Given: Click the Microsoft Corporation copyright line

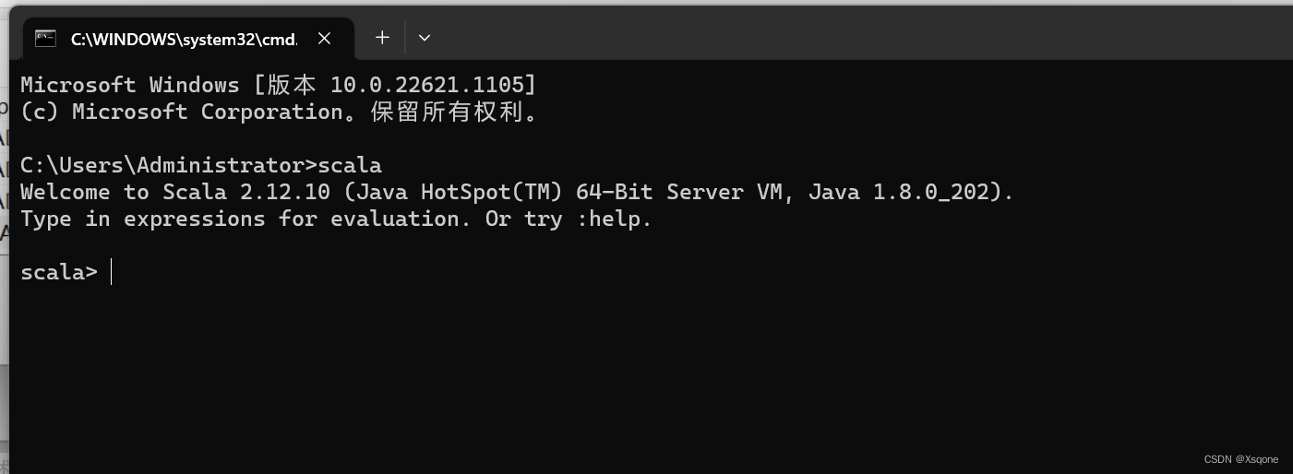Looking at the screenshot, I should (280, 112).
